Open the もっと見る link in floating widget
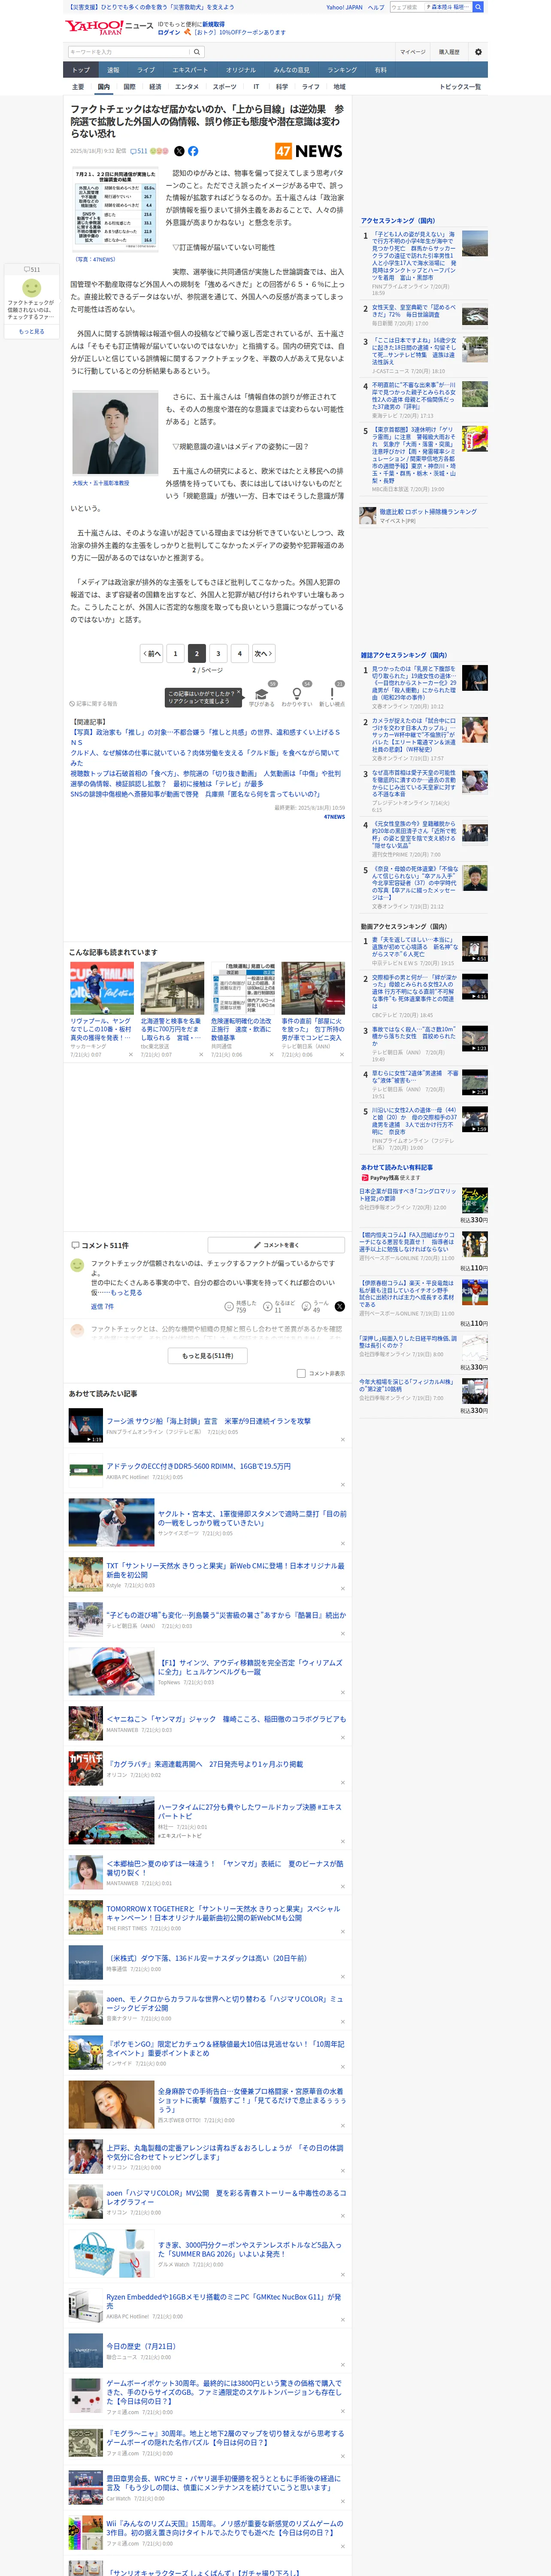551x2576 pixels. pos(31,331)
